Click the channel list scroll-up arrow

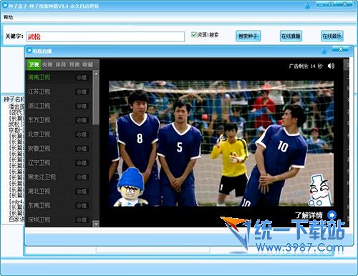click(x=96, y=74)
